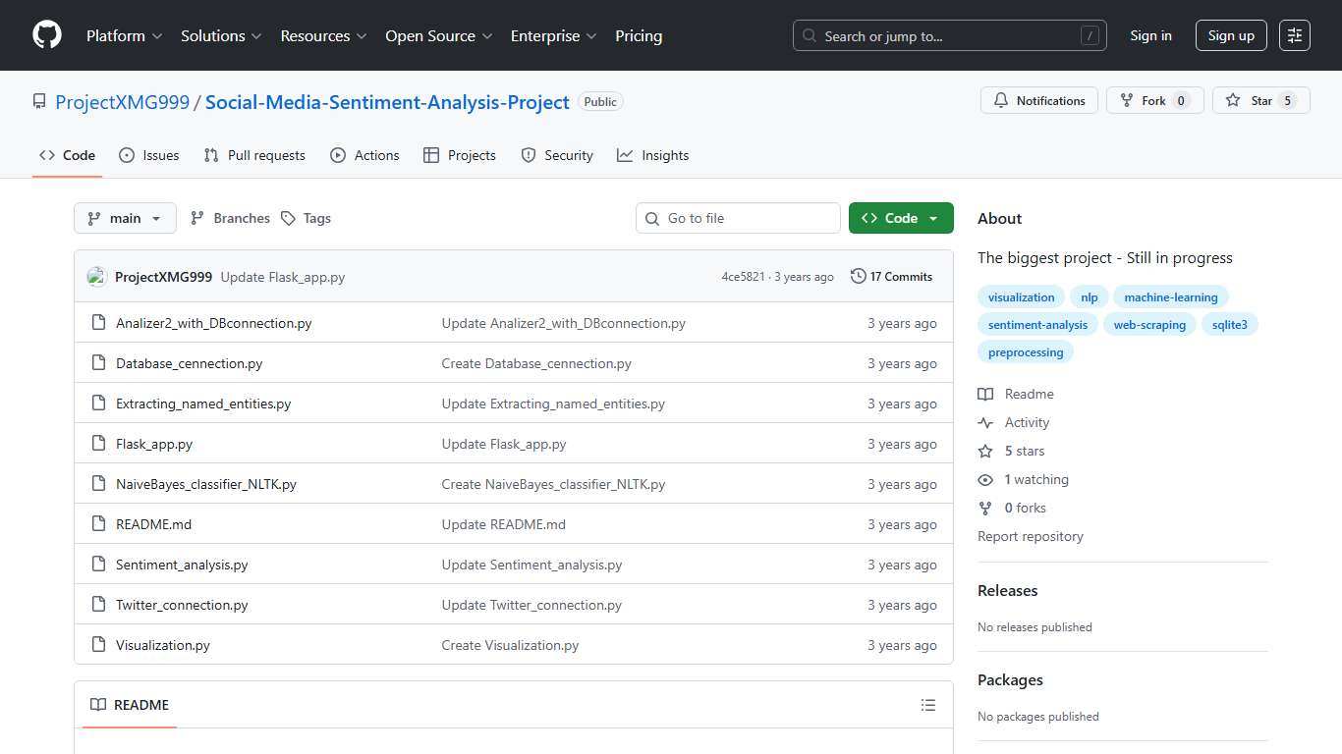Click the Go to file search field
This screenshot has height=754, width=1342.
tap(738, 218)
